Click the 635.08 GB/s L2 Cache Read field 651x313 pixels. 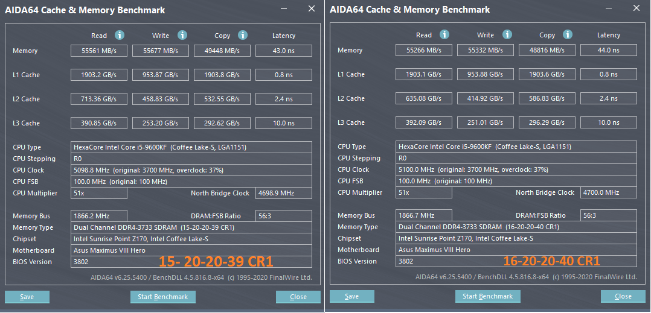tap(425, 98)
